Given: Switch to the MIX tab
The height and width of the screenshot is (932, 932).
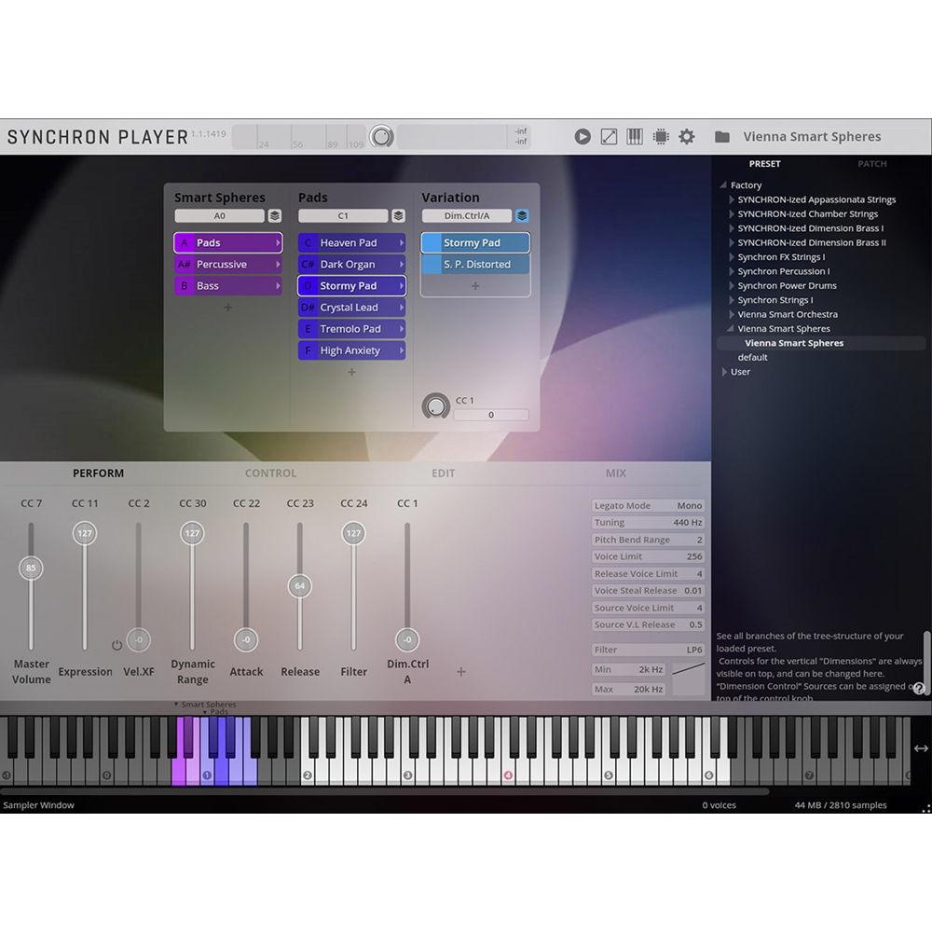Looking at the screenshot, I should pos(614,473).
